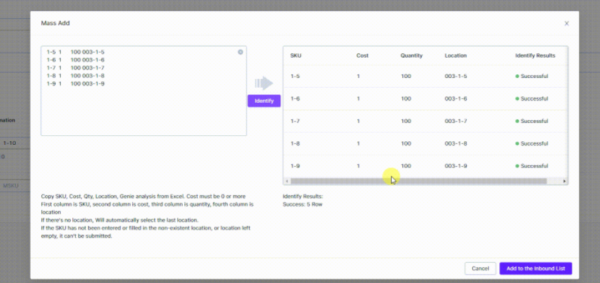The image size is (600, 283).
Task: Click location 003-1-9 in results table
Action: click(x=456, y=166)
